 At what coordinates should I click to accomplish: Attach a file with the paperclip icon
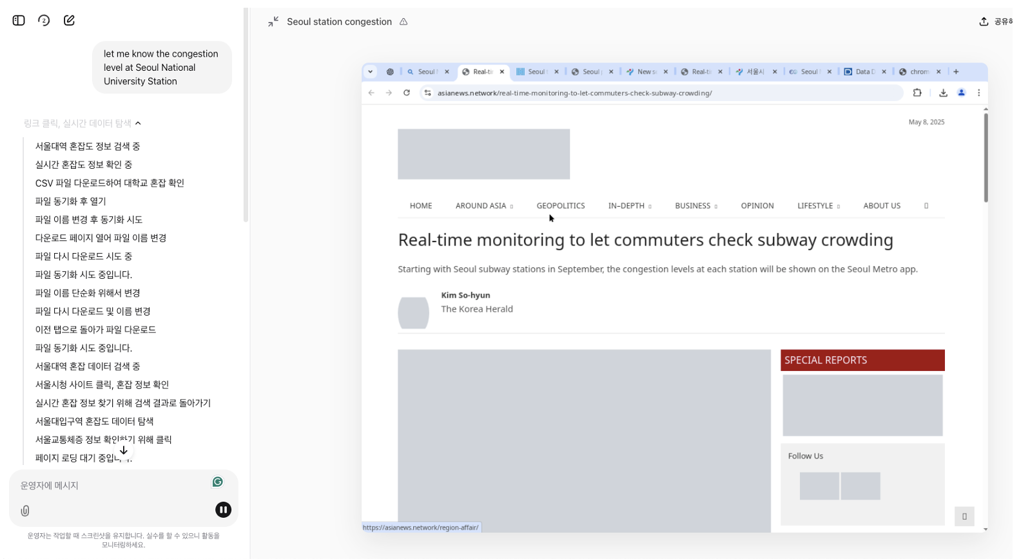coord(25,511)
